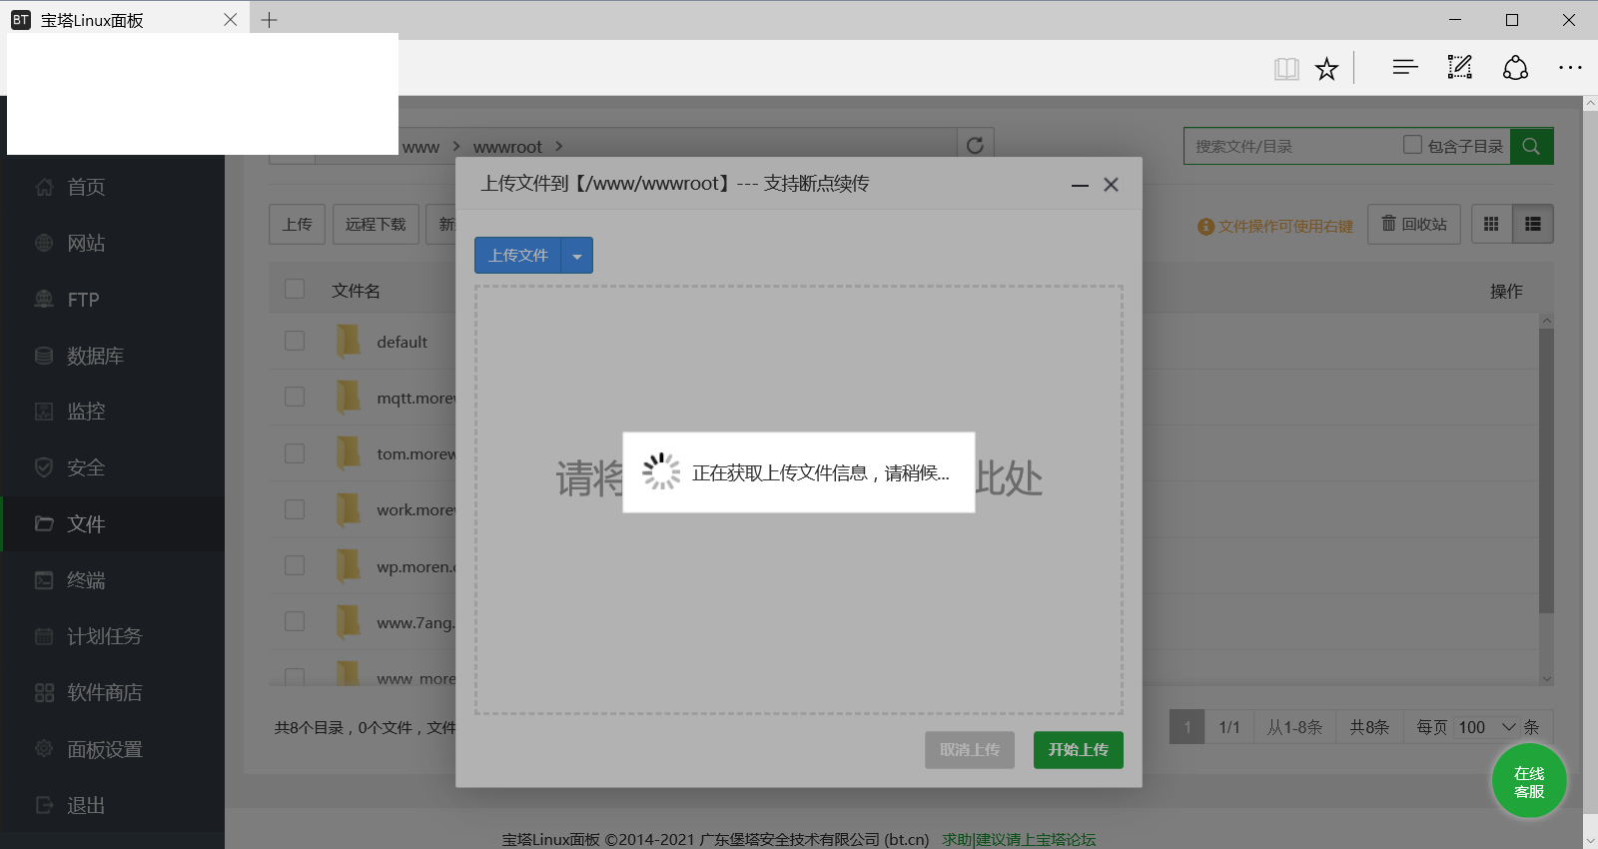The width and height of the screenshot is (1598, 849).
Task: Refresh the file directory listing
Action: coord(976,146)
